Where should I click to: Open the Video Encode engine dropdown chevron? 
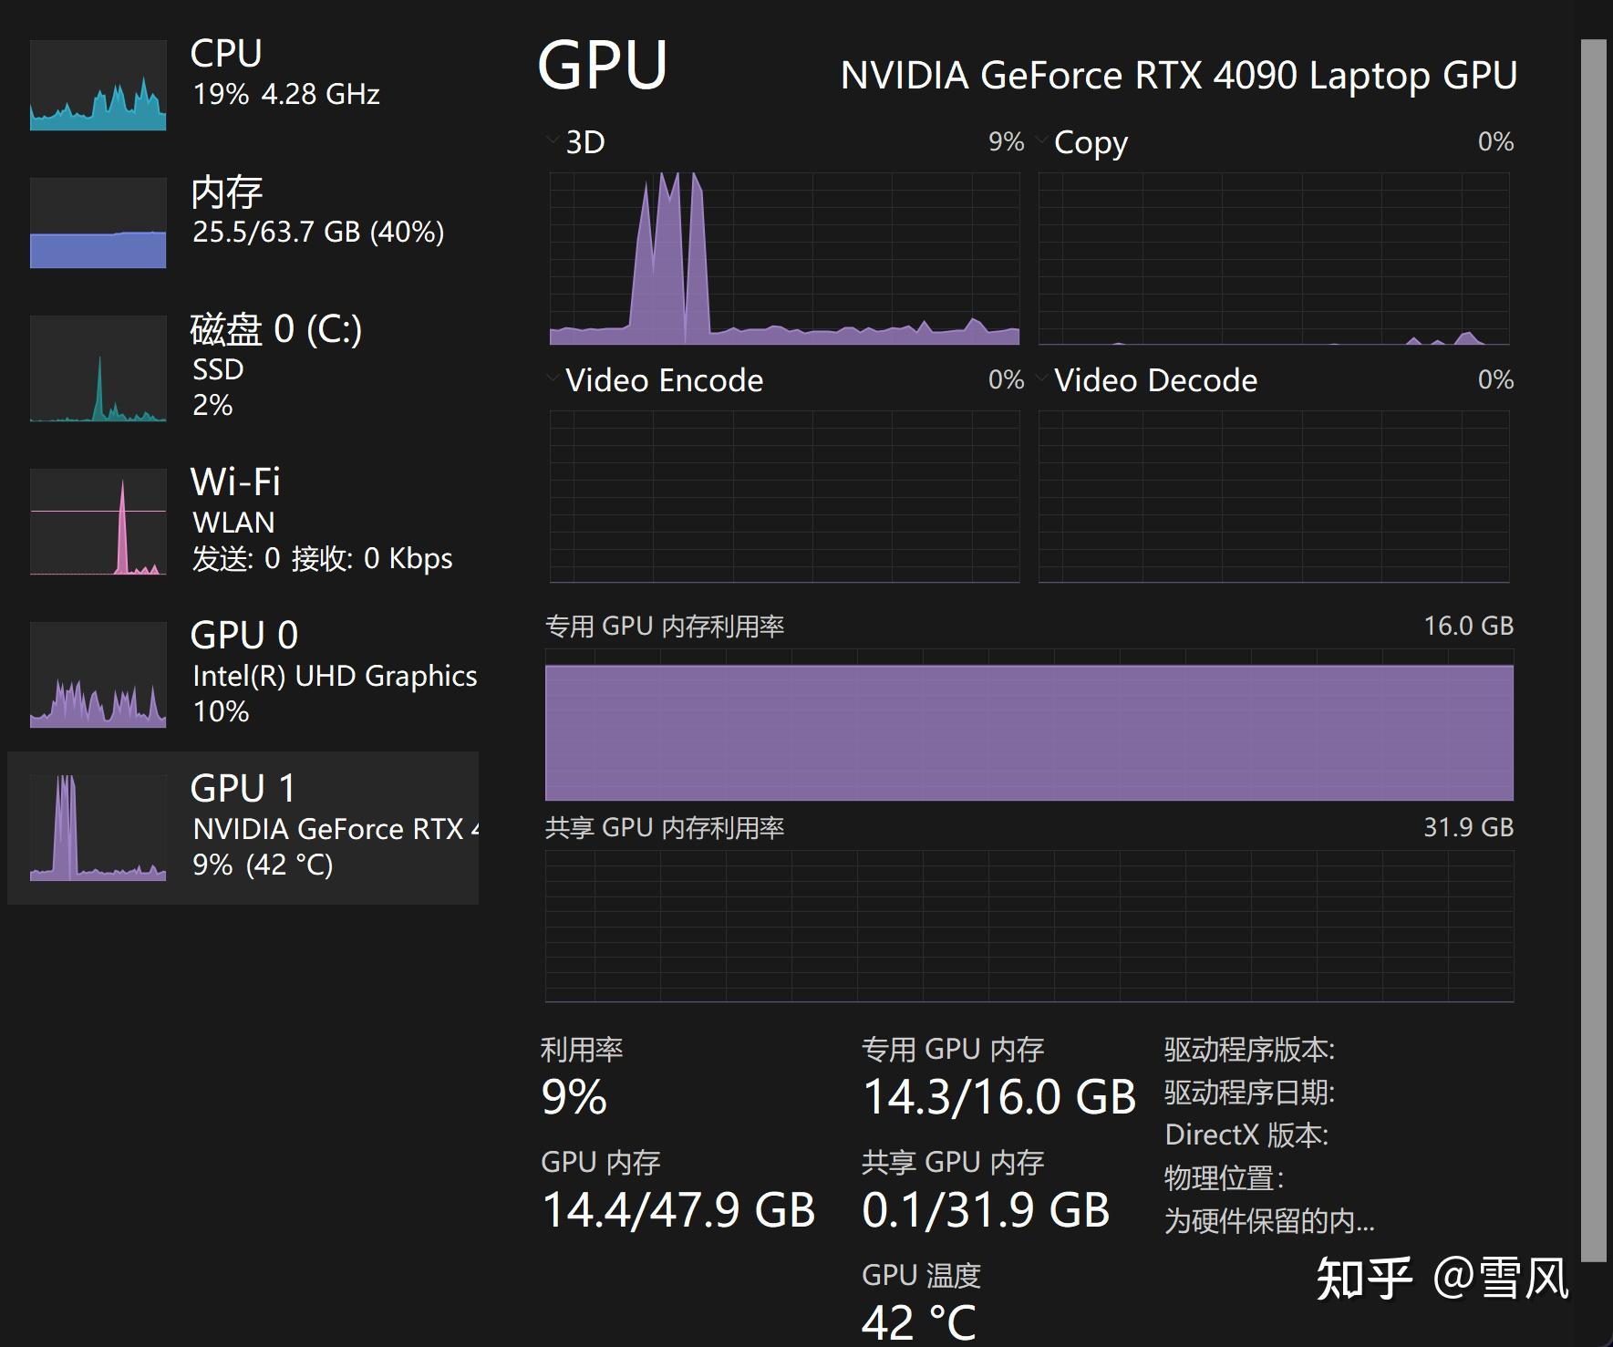pyautogui.click(x=552, y=378)
